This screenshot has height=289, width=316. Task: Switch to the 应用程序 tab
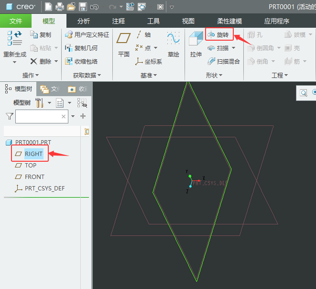(277, 21)
